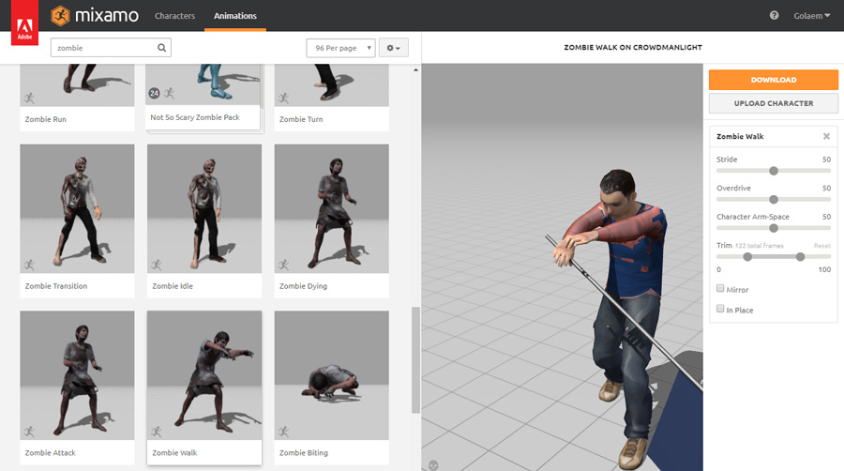Viewport: 844px width, 471px height.
Task: Open the 96 Per page dropdown
Action: (340, 48)
